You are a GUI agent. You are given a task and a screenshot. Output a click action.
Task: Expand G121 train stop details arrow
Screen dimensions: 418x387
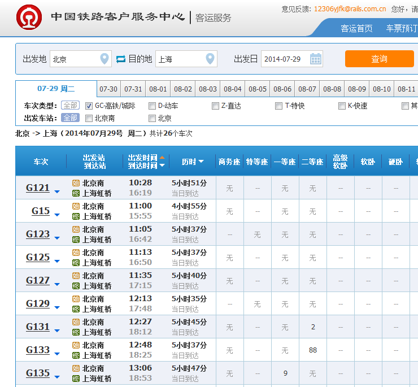click(57, 192)
